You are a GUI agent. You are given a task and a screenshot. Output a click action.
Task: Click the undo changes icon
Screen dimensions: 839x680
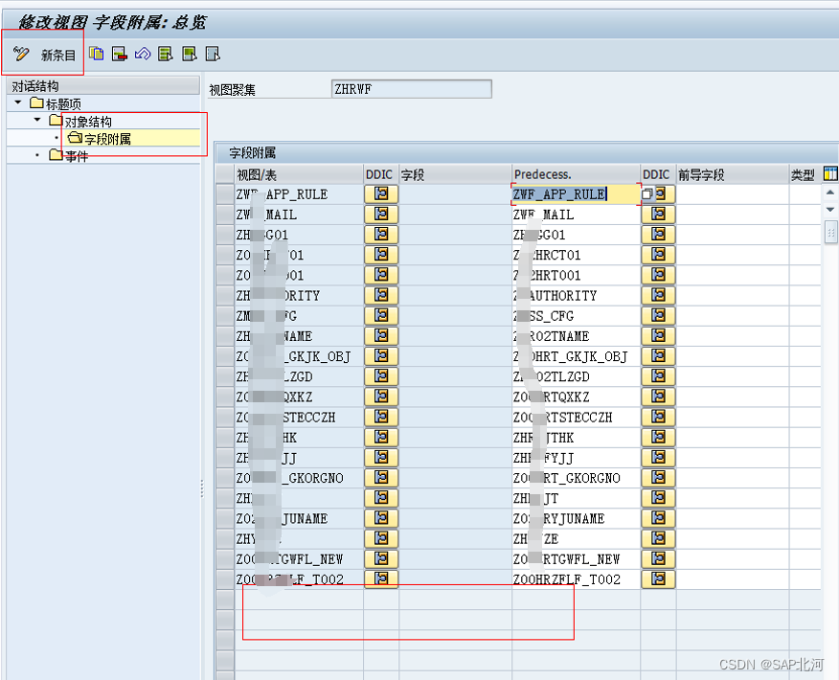pyautogui.click(x=141, y=54)
